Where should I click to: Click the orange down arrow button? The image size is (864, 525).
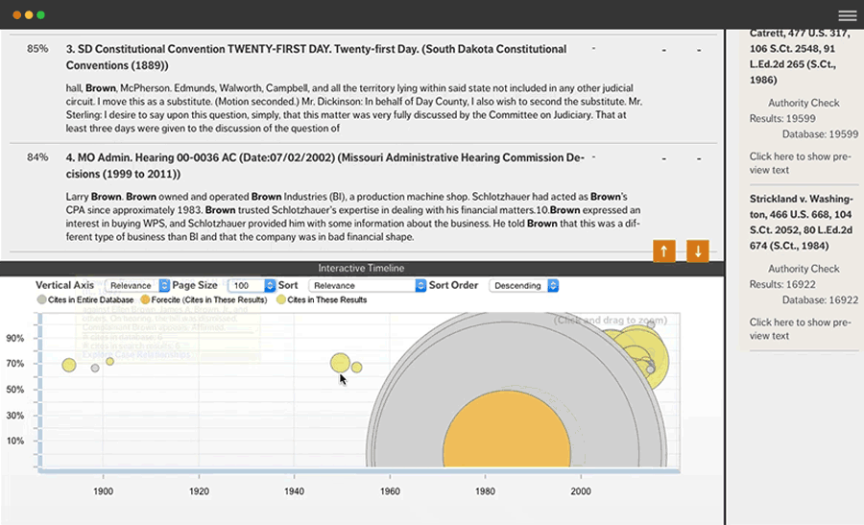(x=698, y=251)
